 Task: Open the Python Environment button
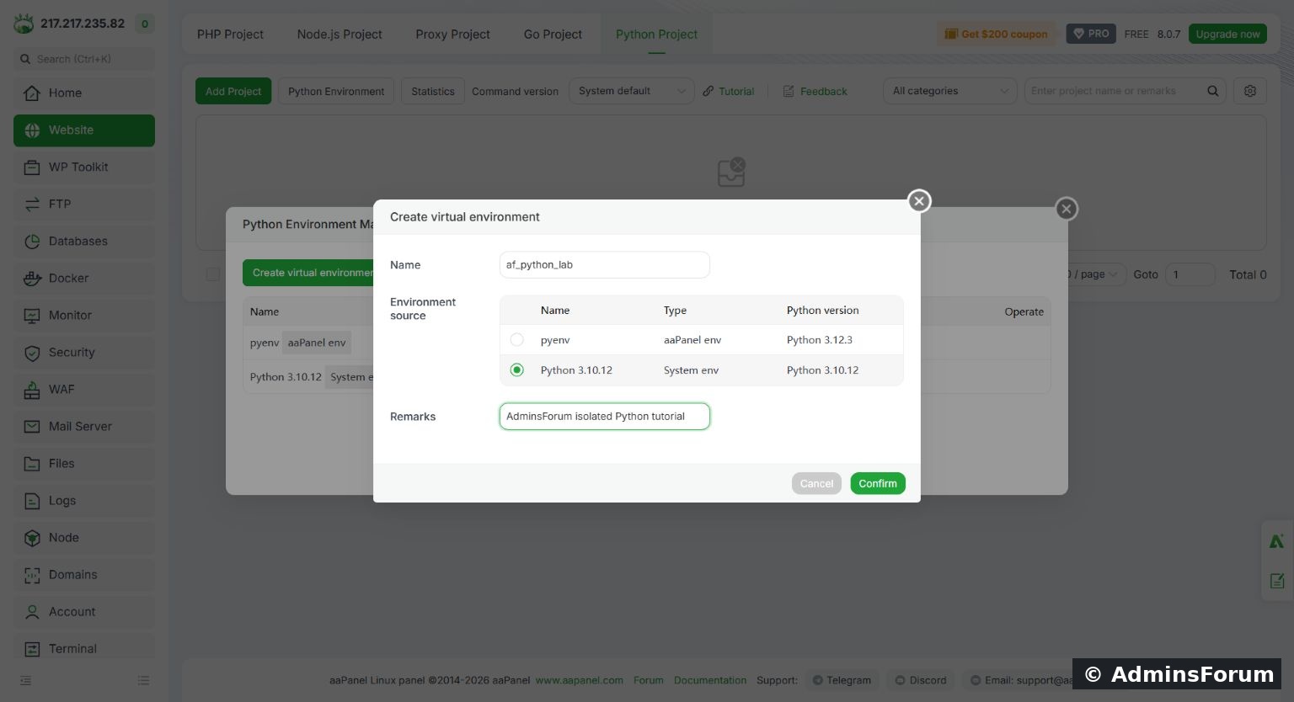[x=336, y=91]
